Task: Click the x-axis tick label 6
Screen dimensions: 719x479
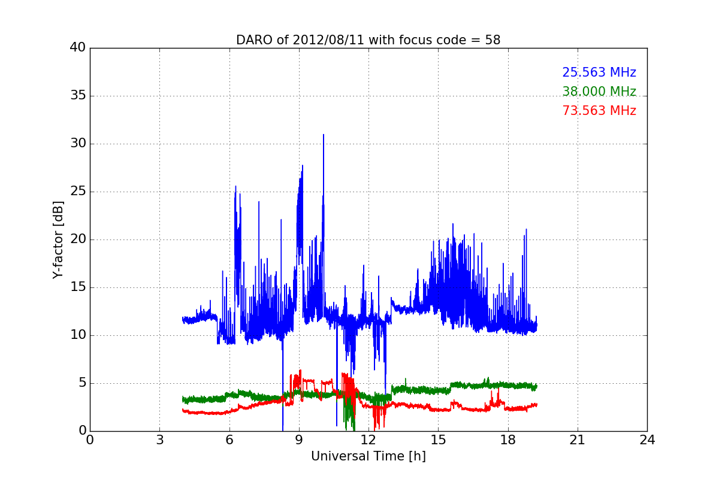Action: pos(229,440)
